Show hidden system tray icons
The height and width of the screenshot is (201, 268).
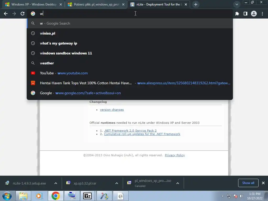click(x=222, y=196)
